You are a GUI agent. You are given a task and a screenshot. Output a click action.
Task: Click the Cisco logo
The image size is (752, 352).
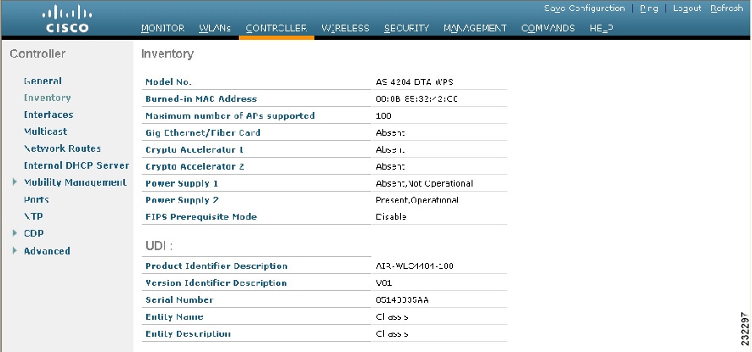point(65,19)
